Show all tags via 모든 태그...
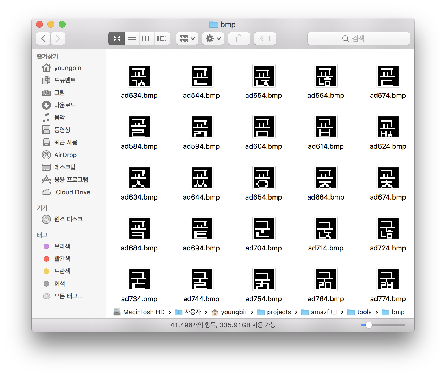446x377 pixels. (x=68, y=296)
